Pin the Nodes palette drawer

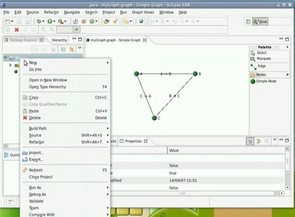[287, 75]
